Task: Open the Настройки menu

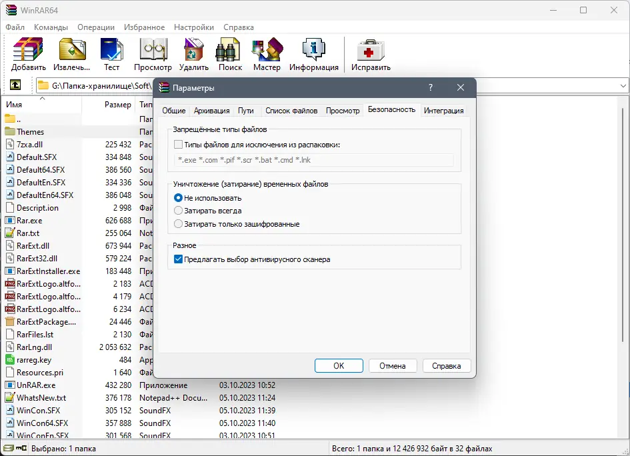Action: (193, 27)
